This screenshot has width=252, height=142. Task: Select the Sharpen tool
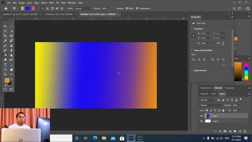coord(11,55)
